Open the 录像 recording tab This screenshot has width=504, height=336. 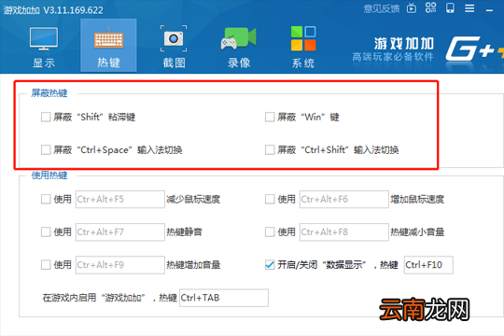click(239, 47)
